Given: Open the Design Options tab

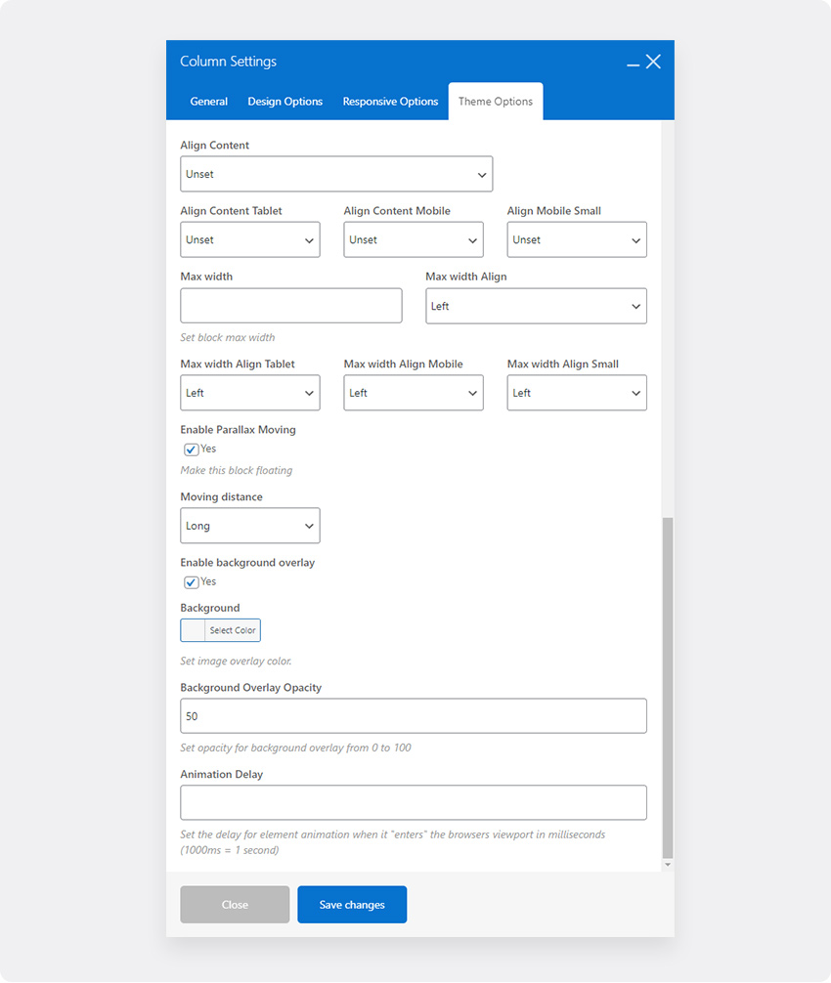Looking at the screenshot, I should (284, 101).
